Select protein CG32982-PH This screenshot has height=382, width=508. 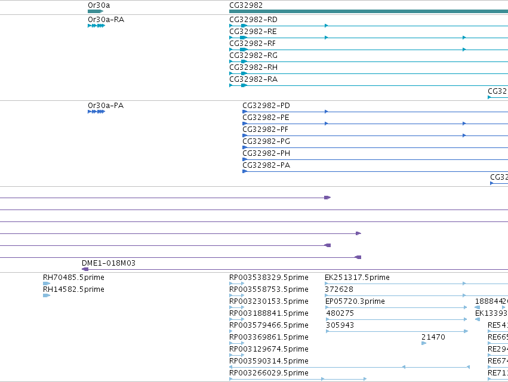coord(266,153)
